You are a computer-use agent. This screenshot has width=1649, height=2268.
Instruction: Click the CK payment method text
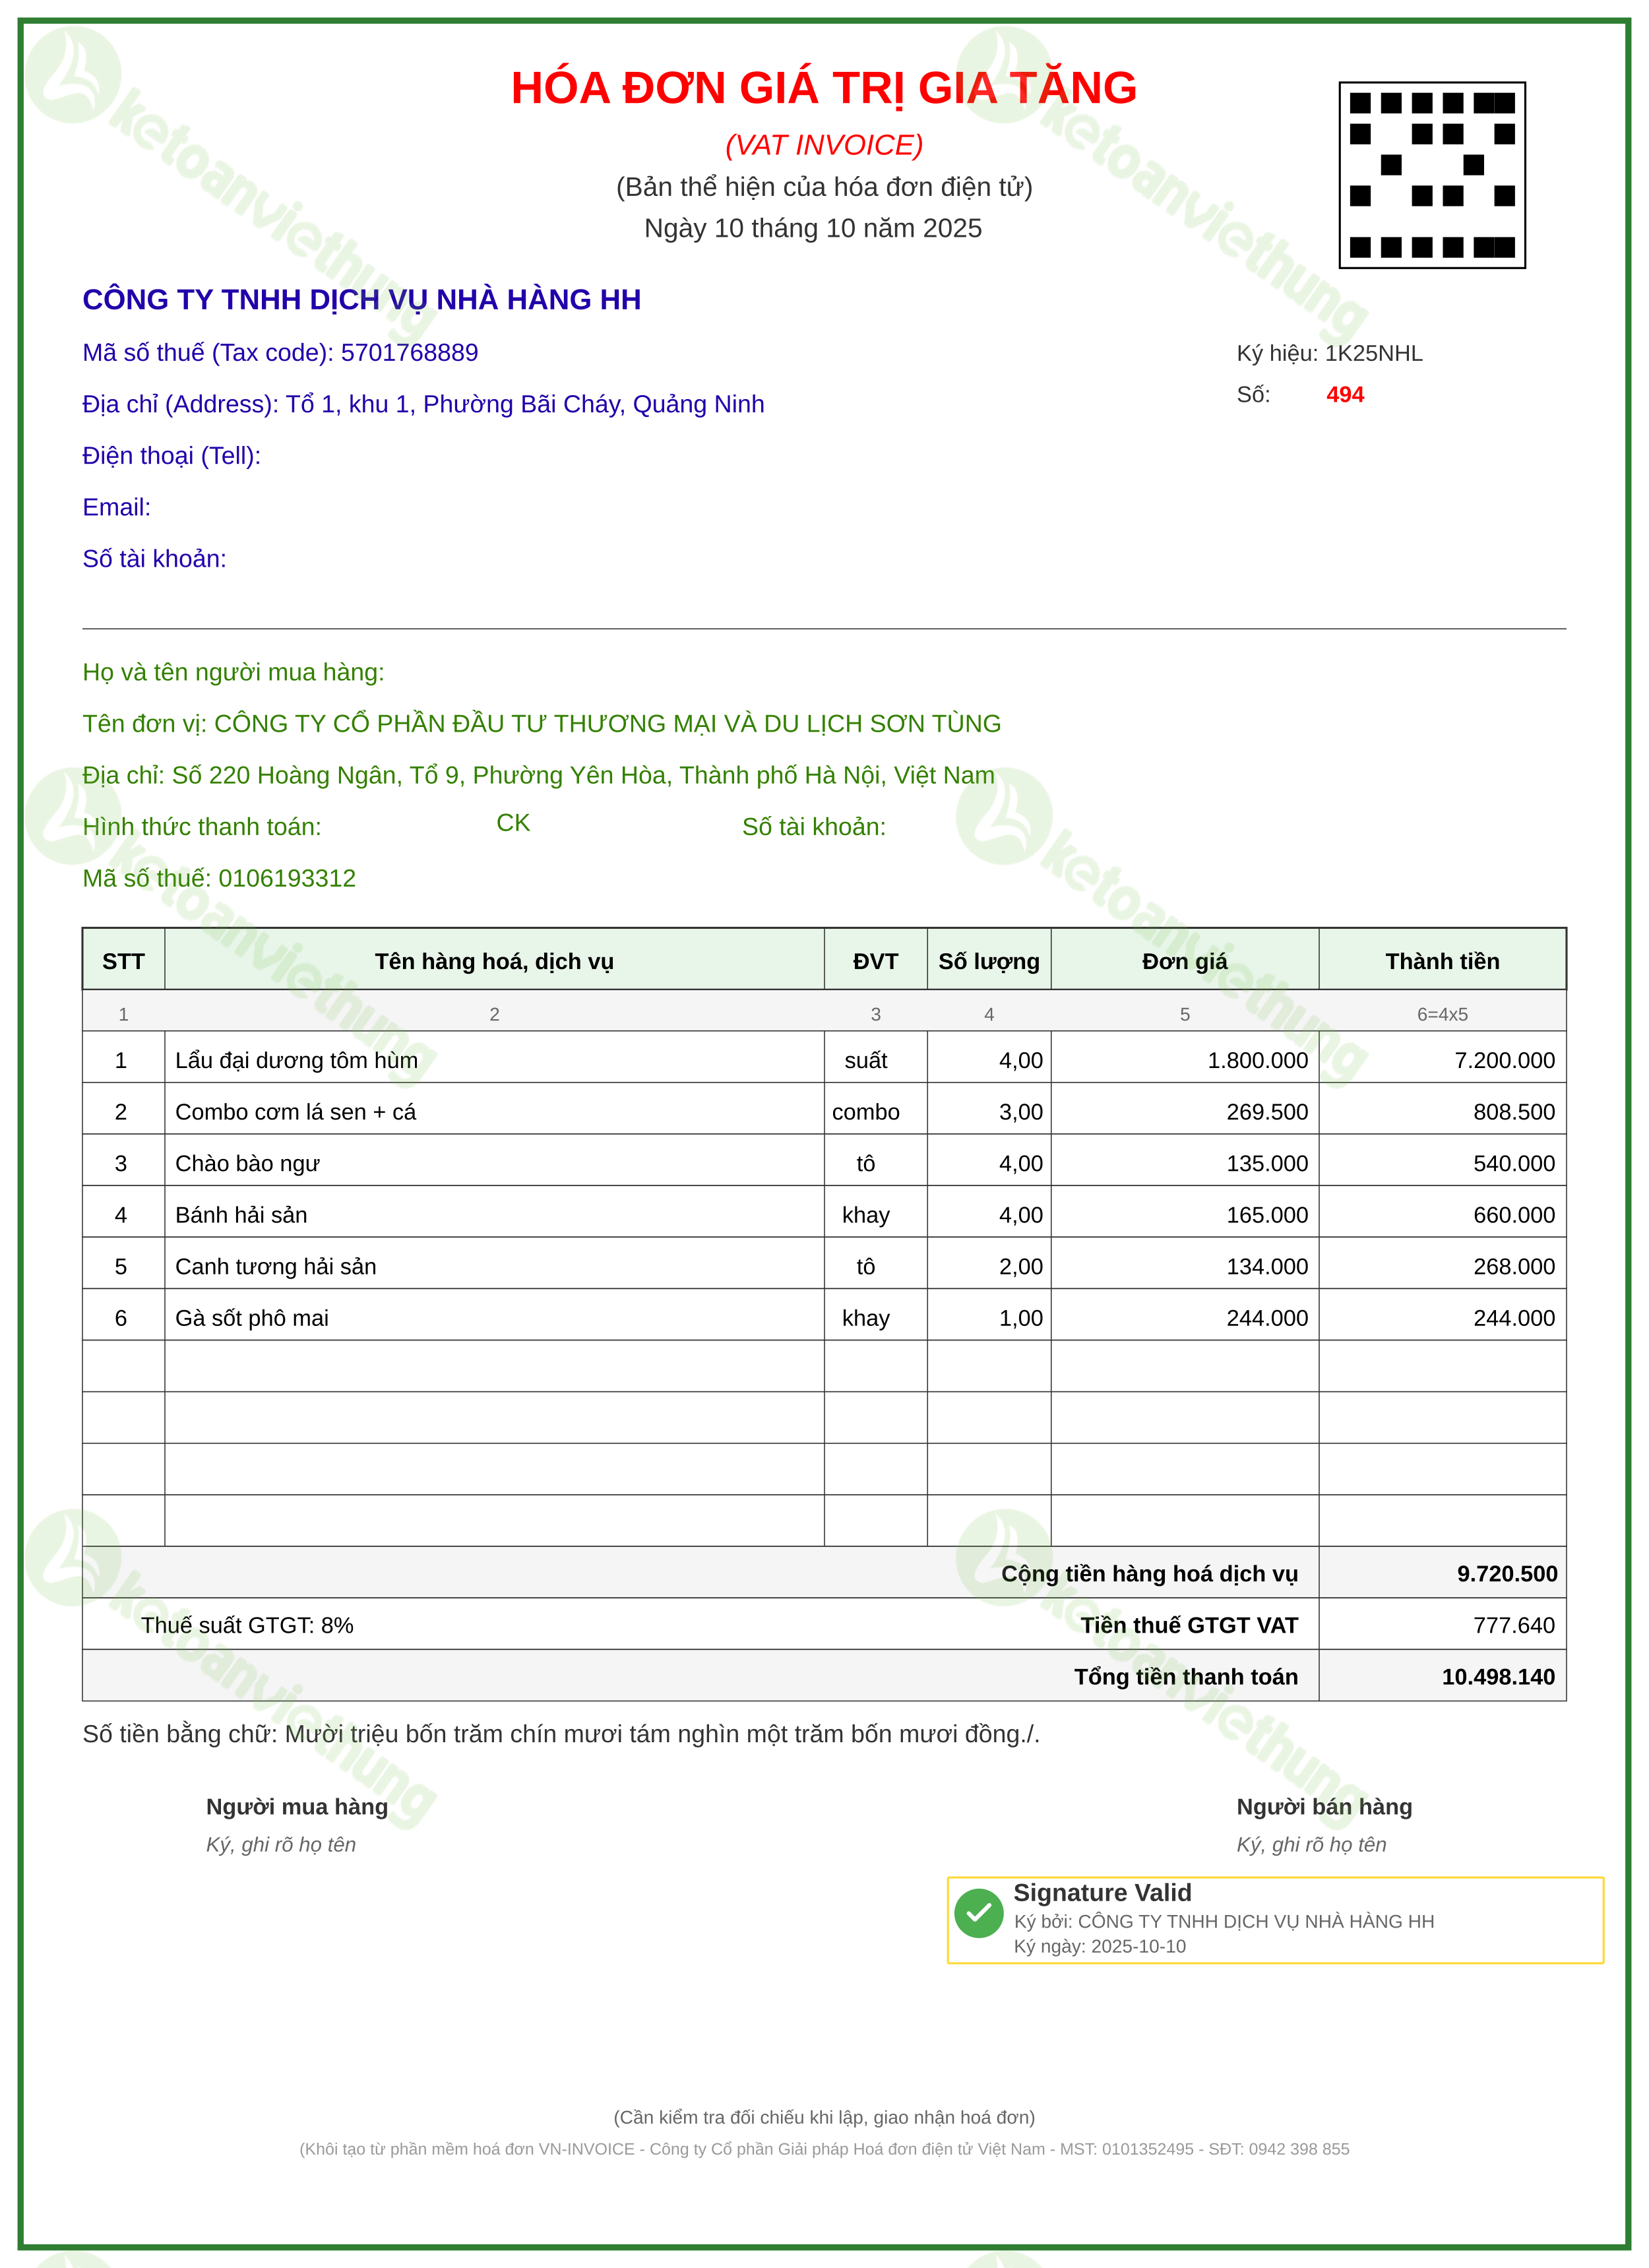513,823
